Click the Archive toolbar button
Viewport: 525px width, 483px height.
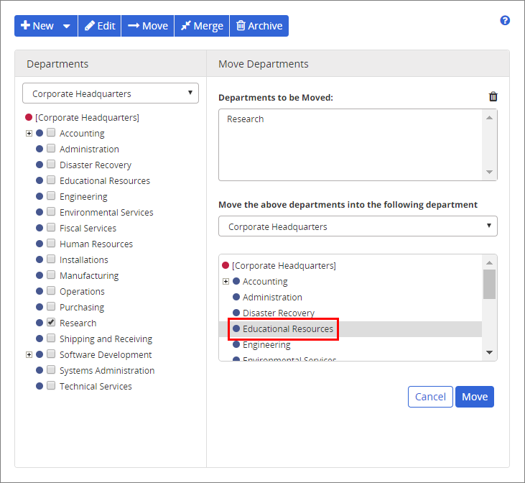pos(259,26)
